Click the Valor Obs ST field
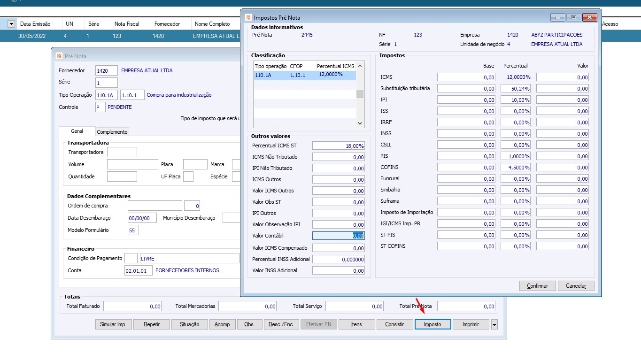This screenshot has height=360, width=641. (339, 202)
